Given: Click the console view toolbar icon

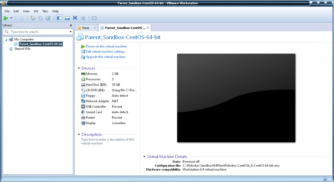Looking at the screenshot, I should click(x=94, y=18).
